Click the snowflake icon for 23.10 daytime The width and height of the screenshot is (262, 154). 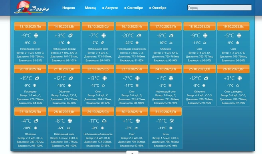coord(137,78)
